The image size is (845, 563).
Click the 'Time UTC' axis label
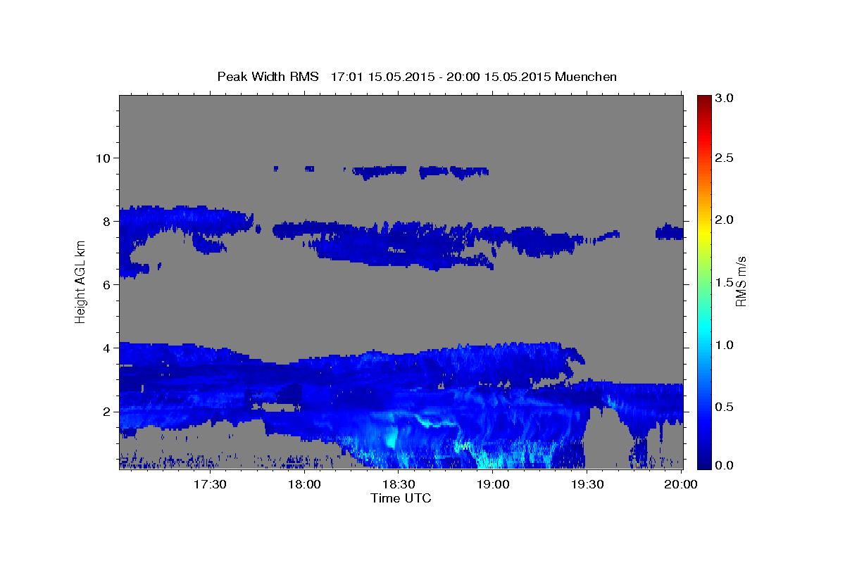[401, 498]
